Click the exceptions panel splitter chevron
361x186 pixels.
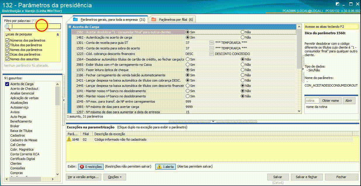pos(213,121)
